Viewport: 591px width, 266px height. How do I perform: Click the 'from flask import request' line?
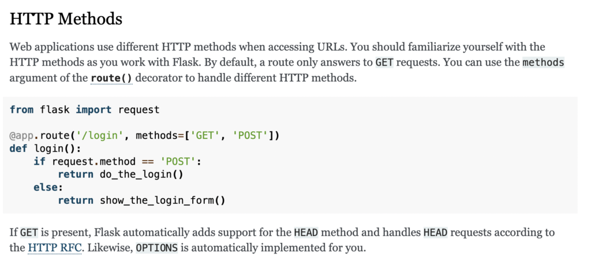coord(85,110)
